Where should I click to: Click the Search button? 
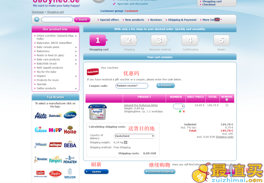click(x=82, y=20)
